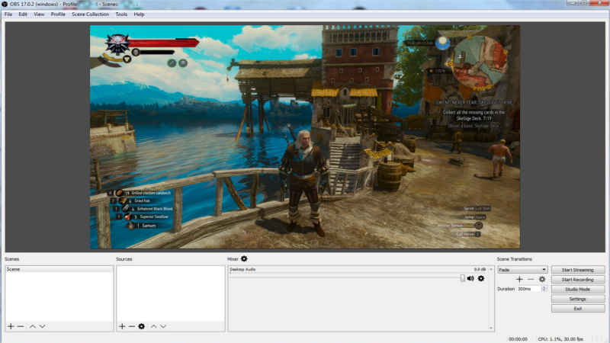Viewport: 610px width, 343px height.
Task: Click the OBS application logo icon
Action: click(x=5, y=4)
